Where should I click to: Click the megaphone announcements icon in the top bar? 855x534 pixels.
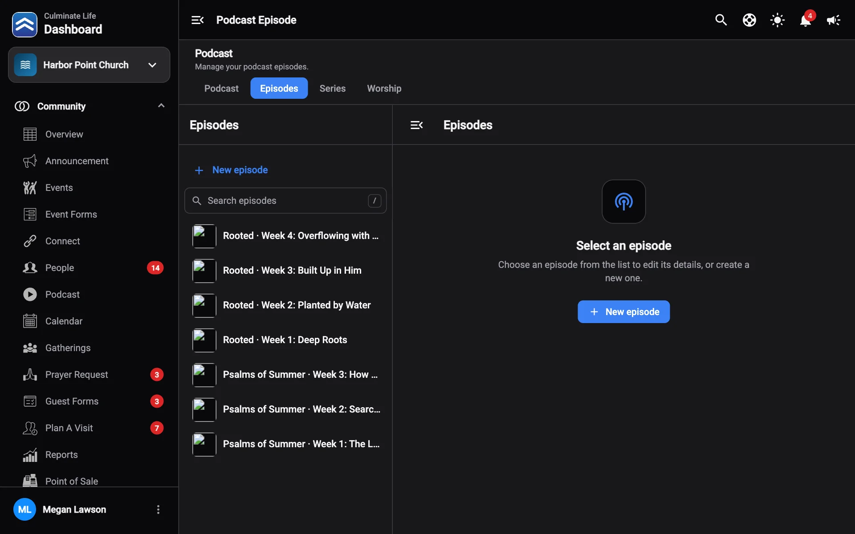(x=833, y=20)
